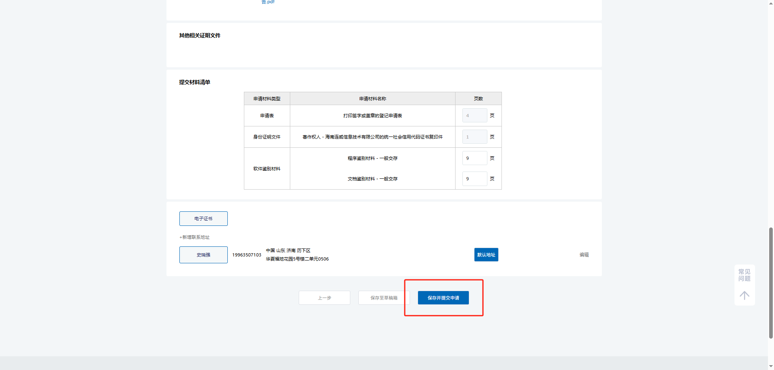Open the uploaded .pdf file link
Image resolution: width=774 pixels, height=370 pixels.
coord(268,2)
